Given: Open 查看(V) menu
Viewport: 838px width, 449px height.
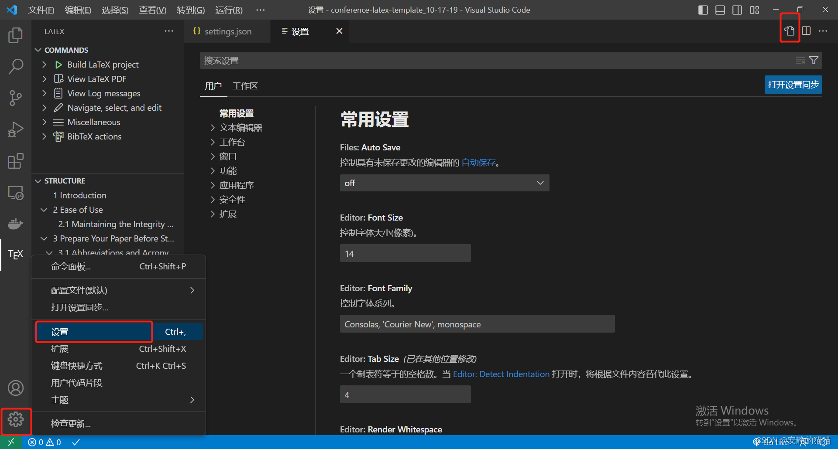Looking at the screenshot, I should coord(152,10).
